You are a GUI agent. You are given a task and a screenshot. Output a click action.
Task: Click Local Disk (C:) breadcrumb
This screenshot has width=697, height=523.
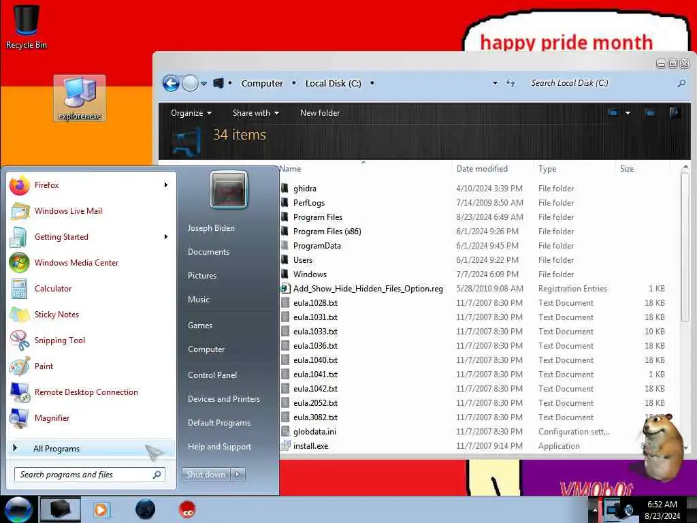pos(333,83)
